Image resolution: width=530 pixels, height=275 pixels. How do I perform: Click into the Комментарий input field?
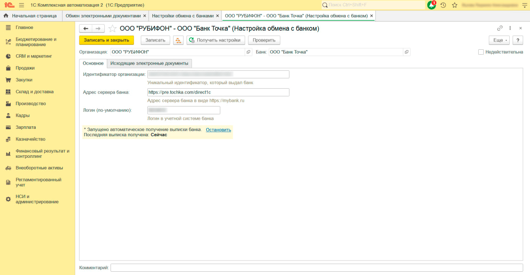click(x=316, y=268)
